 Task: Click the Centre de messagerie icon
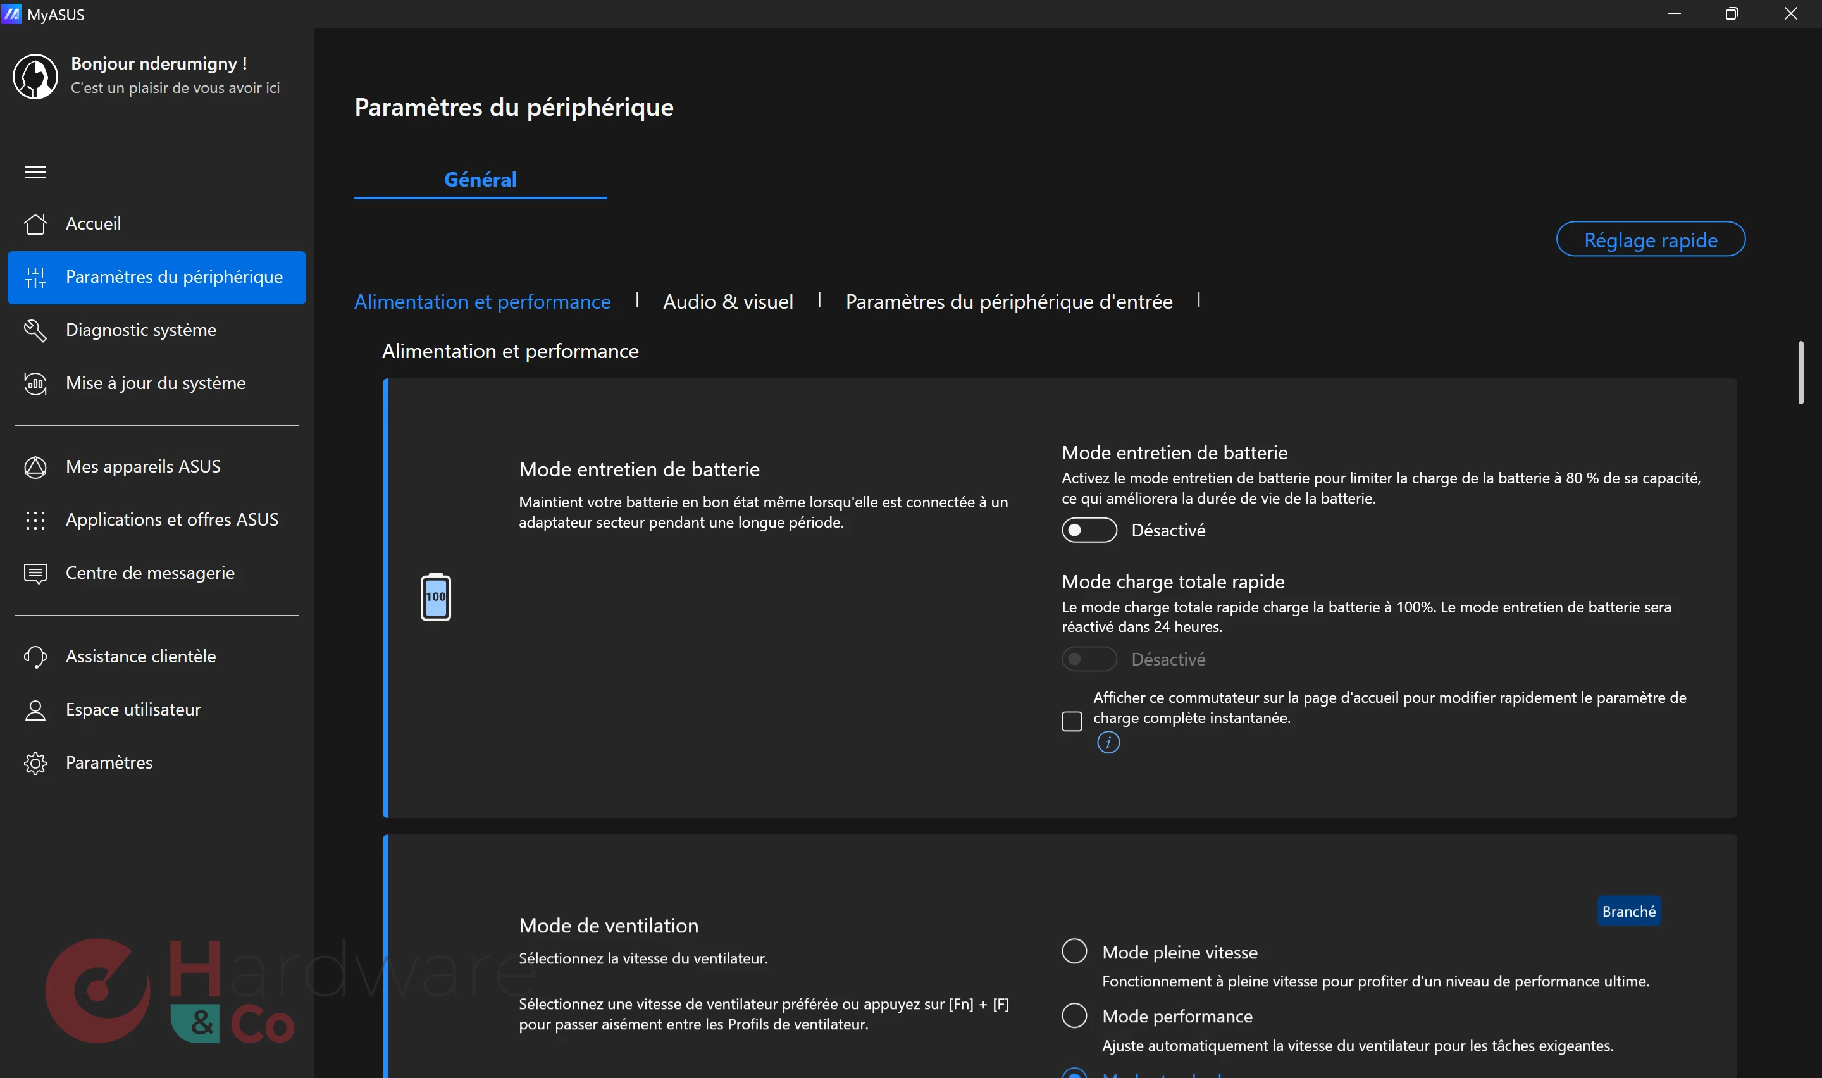[35, 573]
